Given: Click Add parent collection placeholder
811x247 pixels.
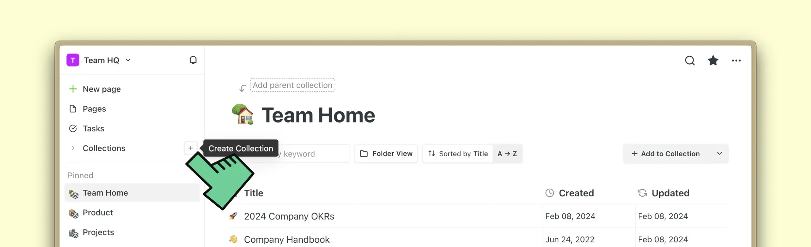Looking at the screenshot, I should coord(292,85).
